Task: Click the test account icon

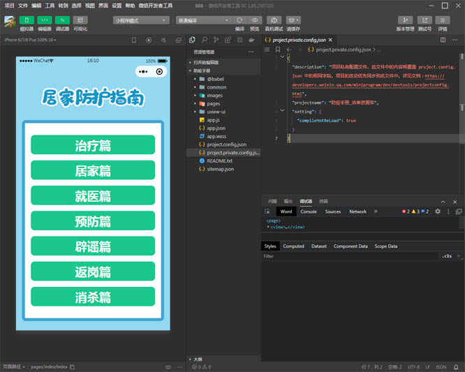Action: (425, 20)
